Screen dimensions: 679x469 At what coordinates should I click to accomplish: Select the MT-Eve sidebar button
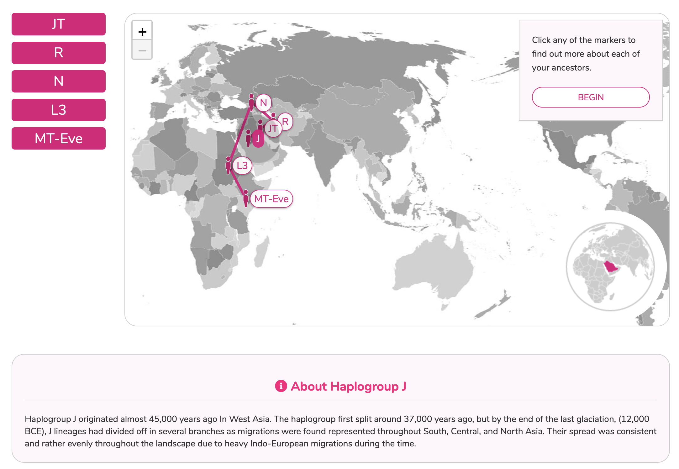click(59, 138)
